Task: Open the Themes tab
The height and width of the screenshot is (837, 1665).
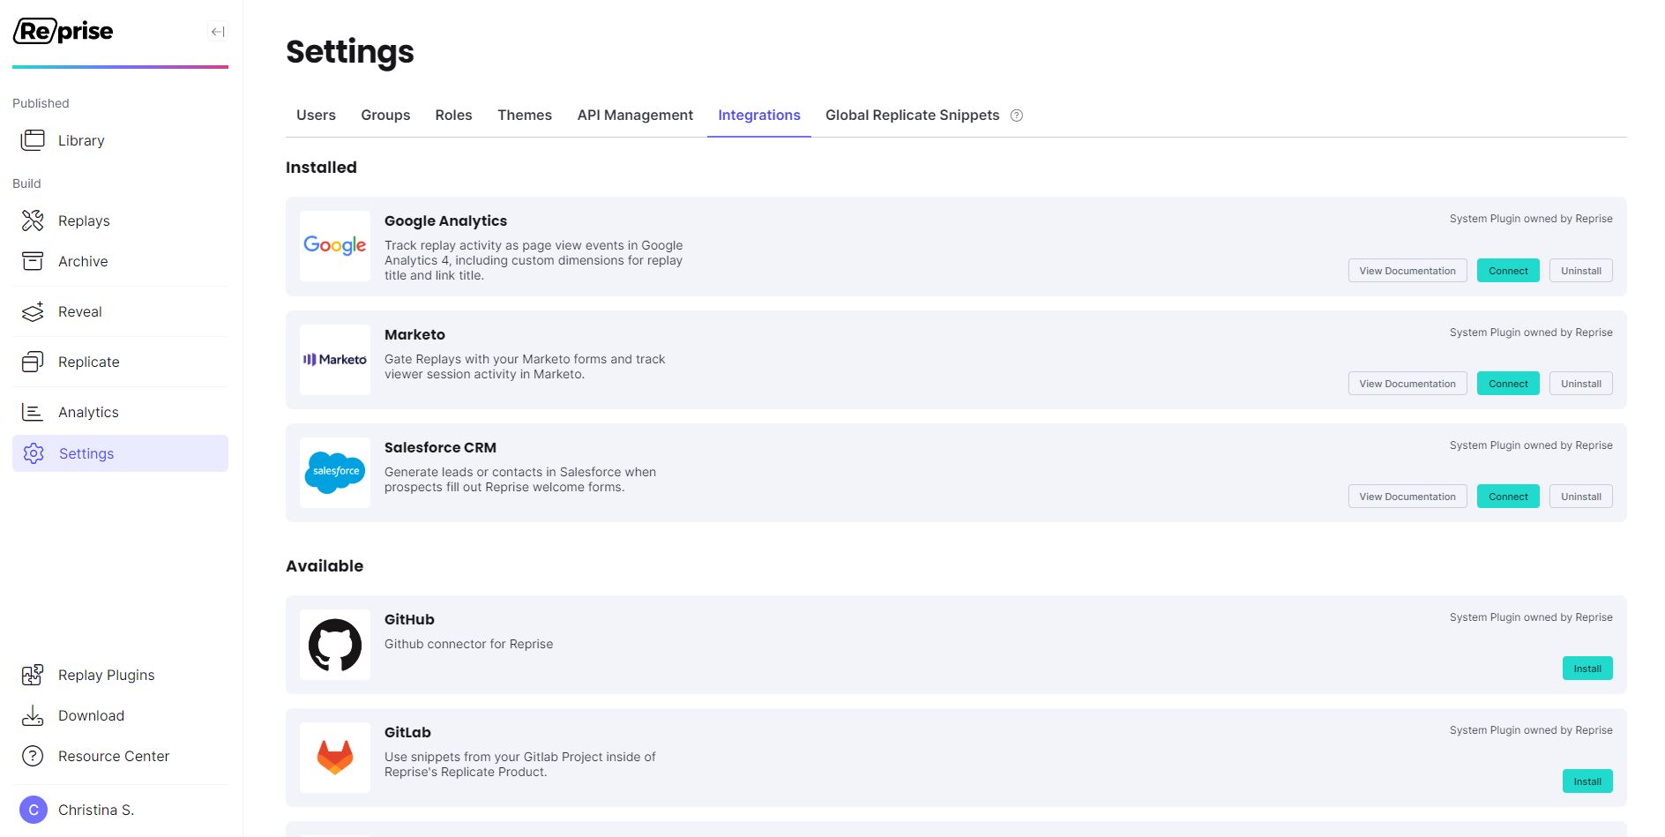Action: coord(525,116)
